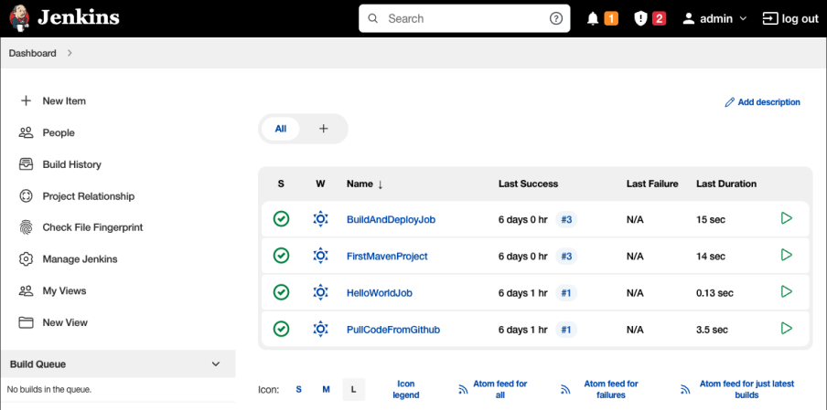Open the security warnings shield icon
Viewport: 827px width, 410px height.
pos(640,19)
